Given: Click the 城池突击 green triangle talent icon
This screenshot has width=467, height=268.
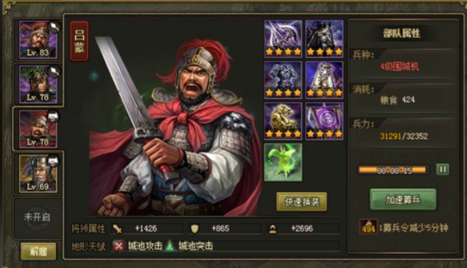Looking at the screenshot, I should click(170, 246).
